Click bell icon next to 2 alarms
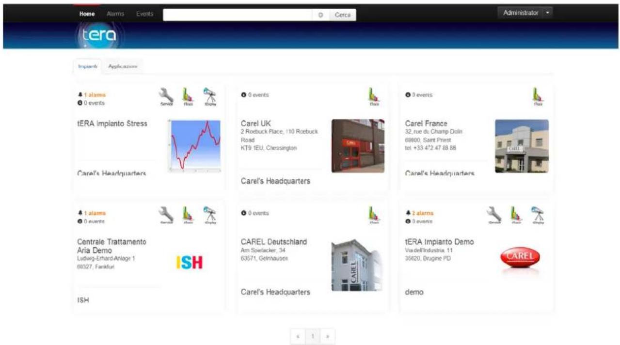The image size is (620, 345). tap(408, 213)
